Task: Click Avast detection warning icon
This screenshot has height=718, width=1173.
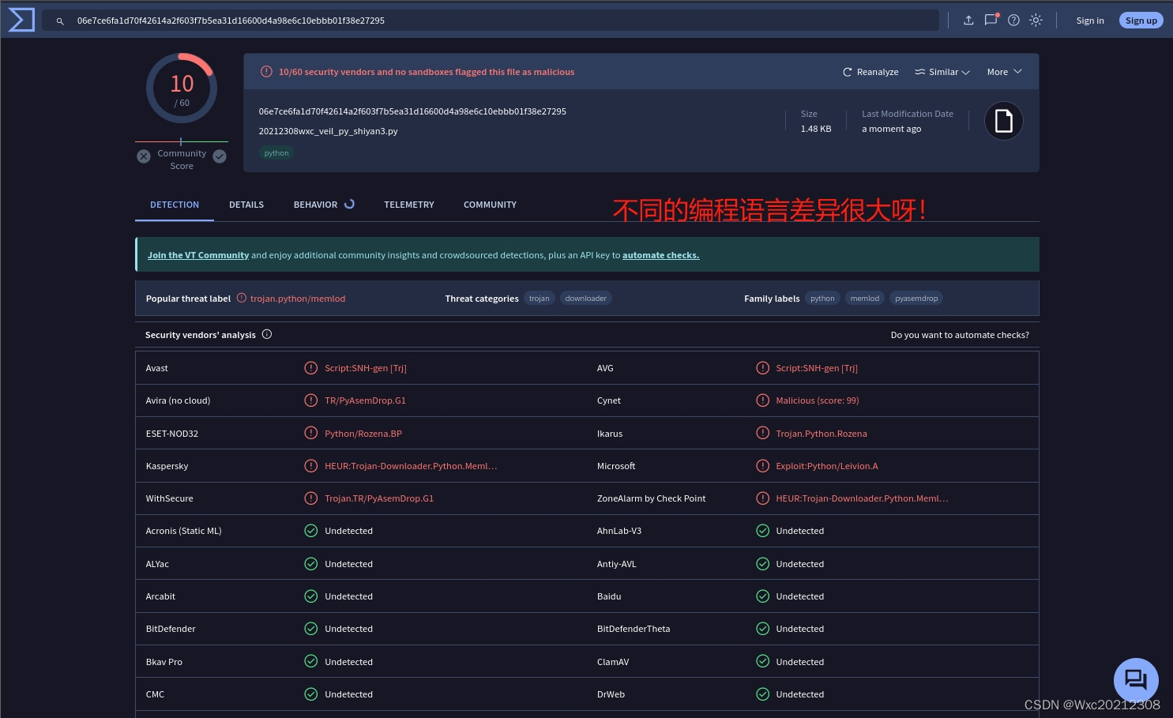Action: click(x=311, y=368)
